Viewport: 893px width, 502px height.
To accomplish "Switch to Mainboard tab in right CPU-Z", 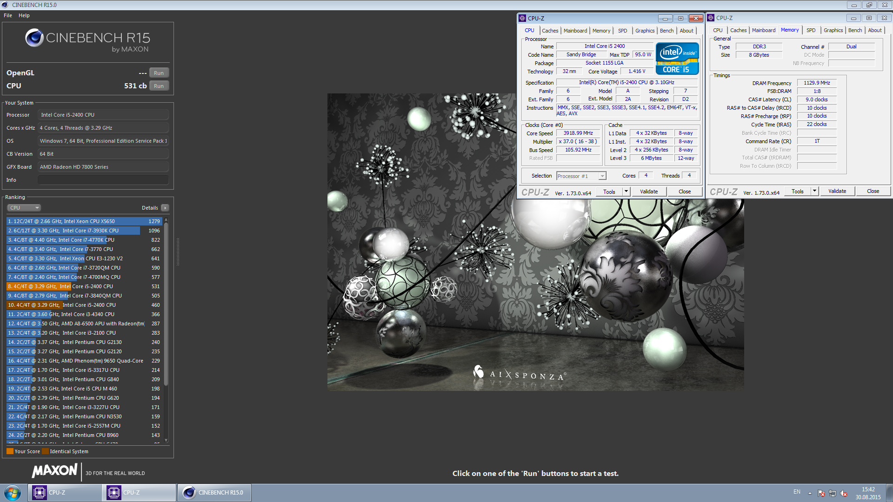I will [x=763, y=30].
